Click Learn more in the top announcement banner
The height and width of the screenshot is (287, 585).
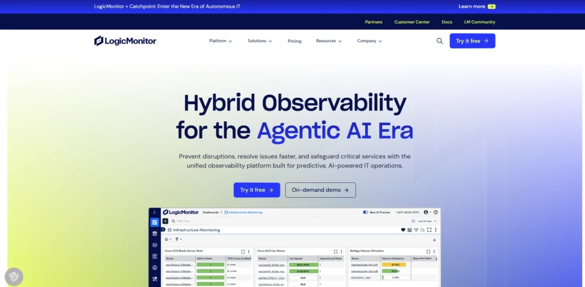coord(476,7)
